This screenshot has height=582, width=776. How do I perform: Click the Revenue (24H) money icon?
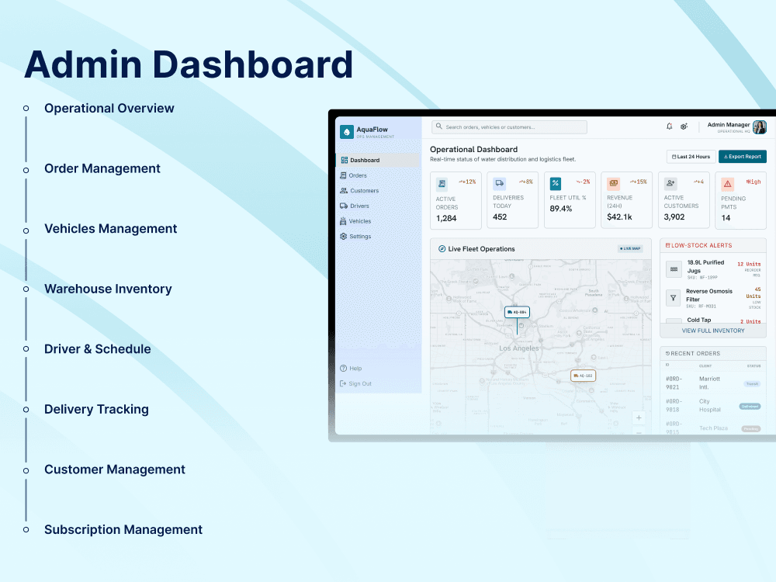[614, 184]
